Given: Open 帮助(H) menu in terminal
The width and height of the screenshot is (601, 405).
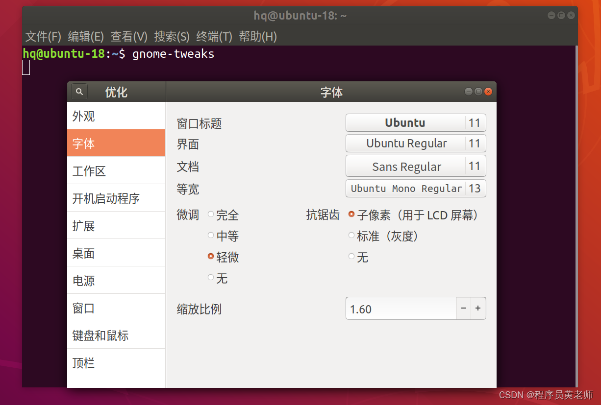Looking at the screenshot, I should (x=258, y=36).
